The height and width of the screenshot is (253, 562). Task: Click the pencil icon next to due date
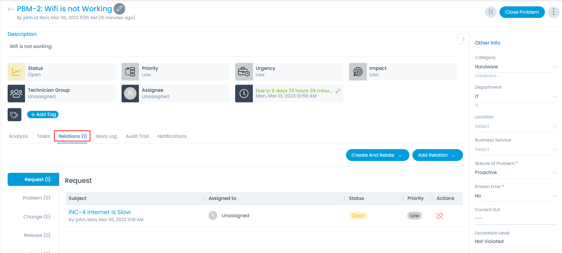pos(338,91)
